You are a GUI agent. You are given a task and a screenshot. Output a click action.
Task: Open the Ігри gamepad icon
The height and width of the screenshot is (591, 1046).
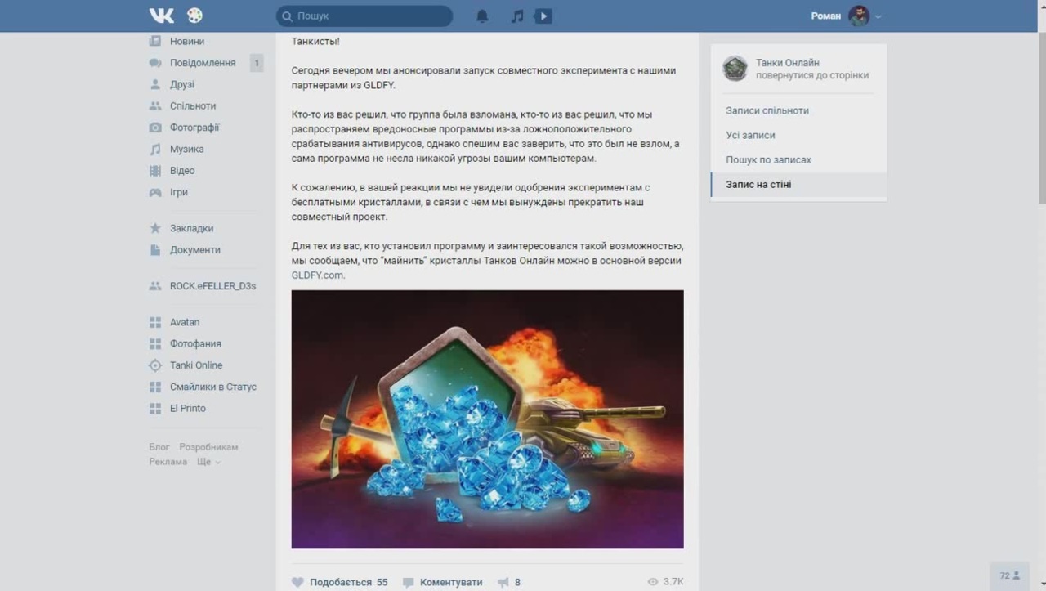[x=155, y=193]
